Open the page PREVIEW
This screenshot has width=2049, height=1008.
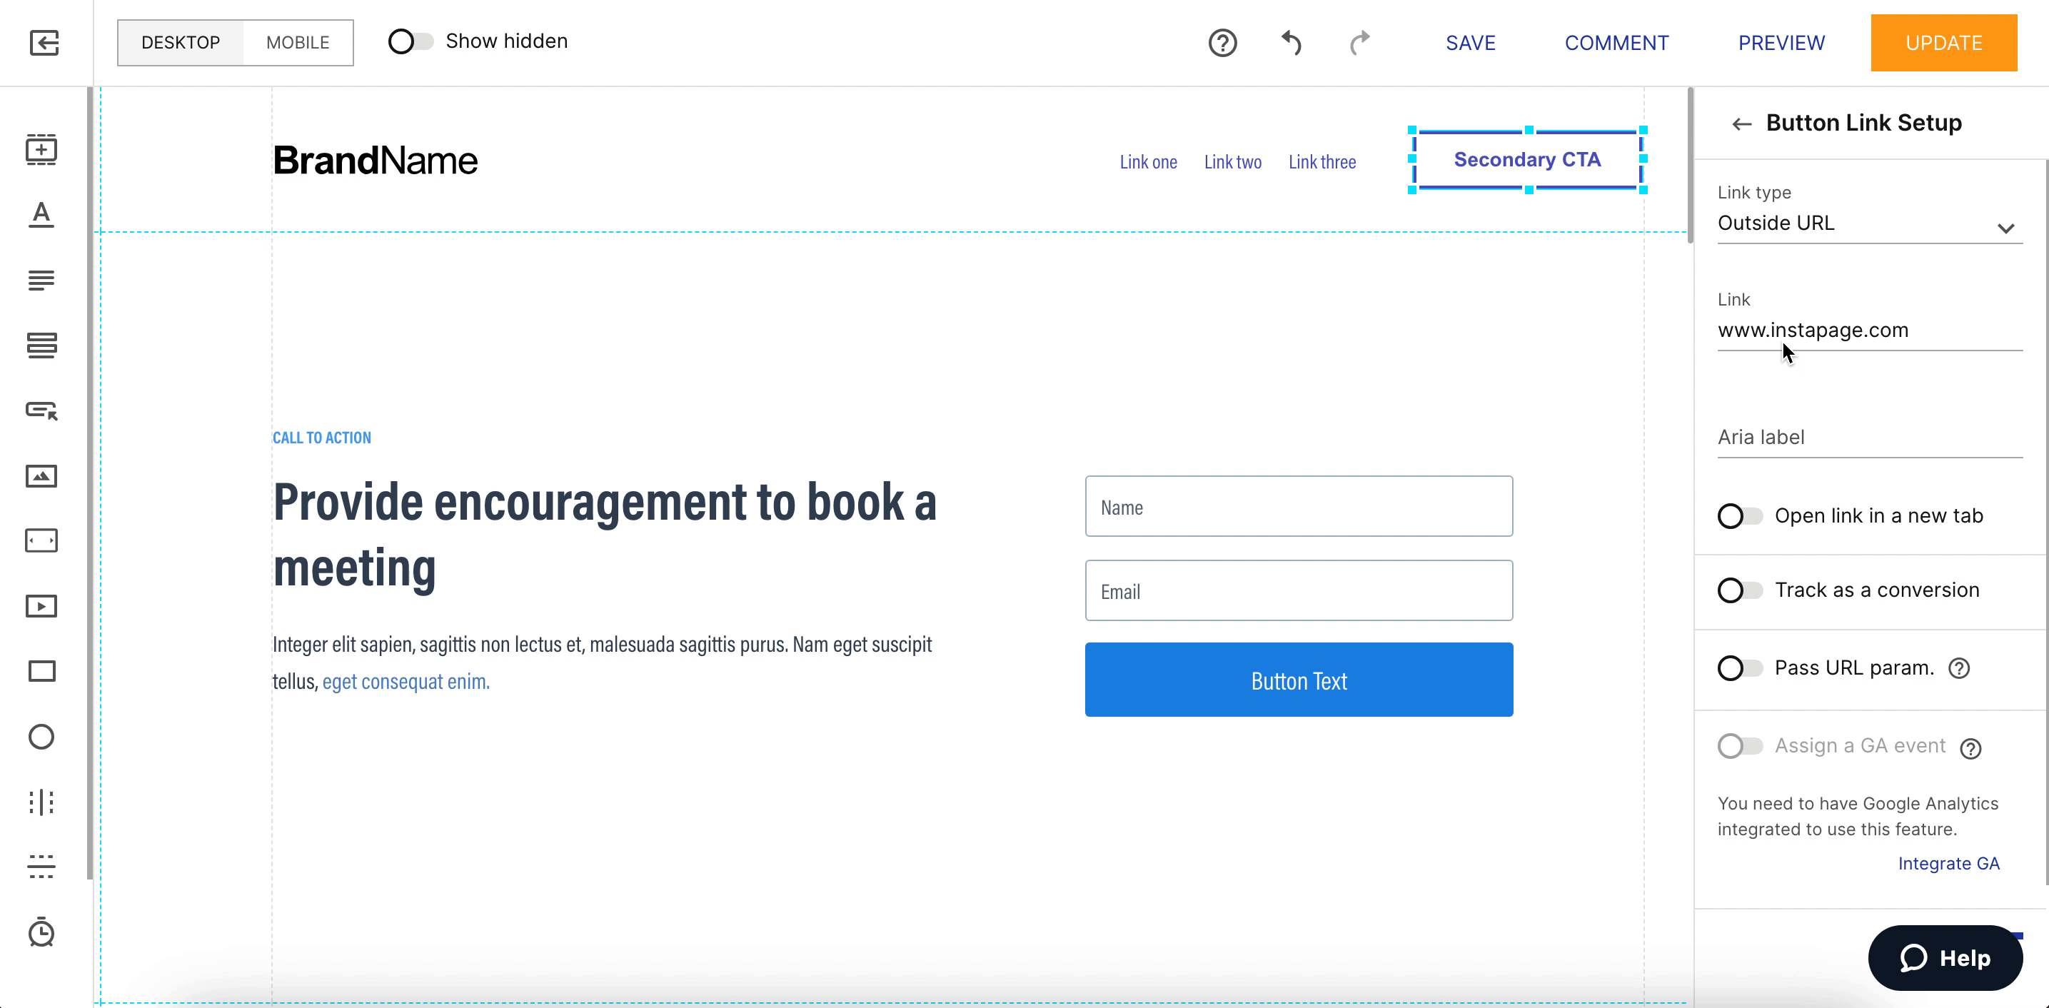[1781, 43]
